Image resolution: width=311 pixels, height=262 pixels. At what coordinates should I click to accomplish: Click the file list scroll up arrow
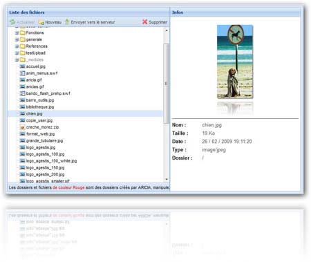click(167, 30)
